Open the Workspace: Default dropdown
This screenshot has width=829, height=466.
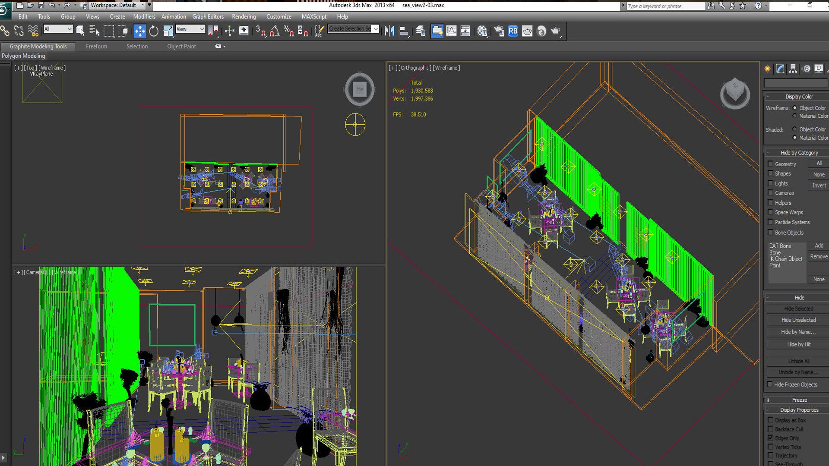click(x=117, y=5)
